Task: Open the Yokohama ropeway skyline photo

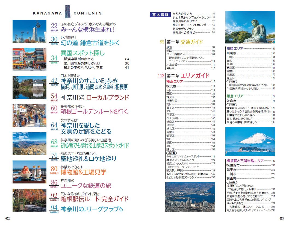Action: click(x=29, y=31)
